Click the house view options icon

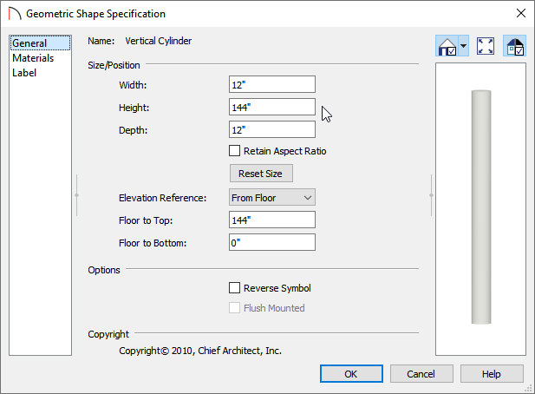click(x=447, y=46)
